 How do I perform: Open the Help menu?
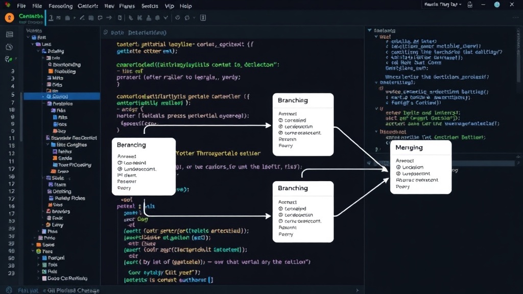click(x=186, y=6)
